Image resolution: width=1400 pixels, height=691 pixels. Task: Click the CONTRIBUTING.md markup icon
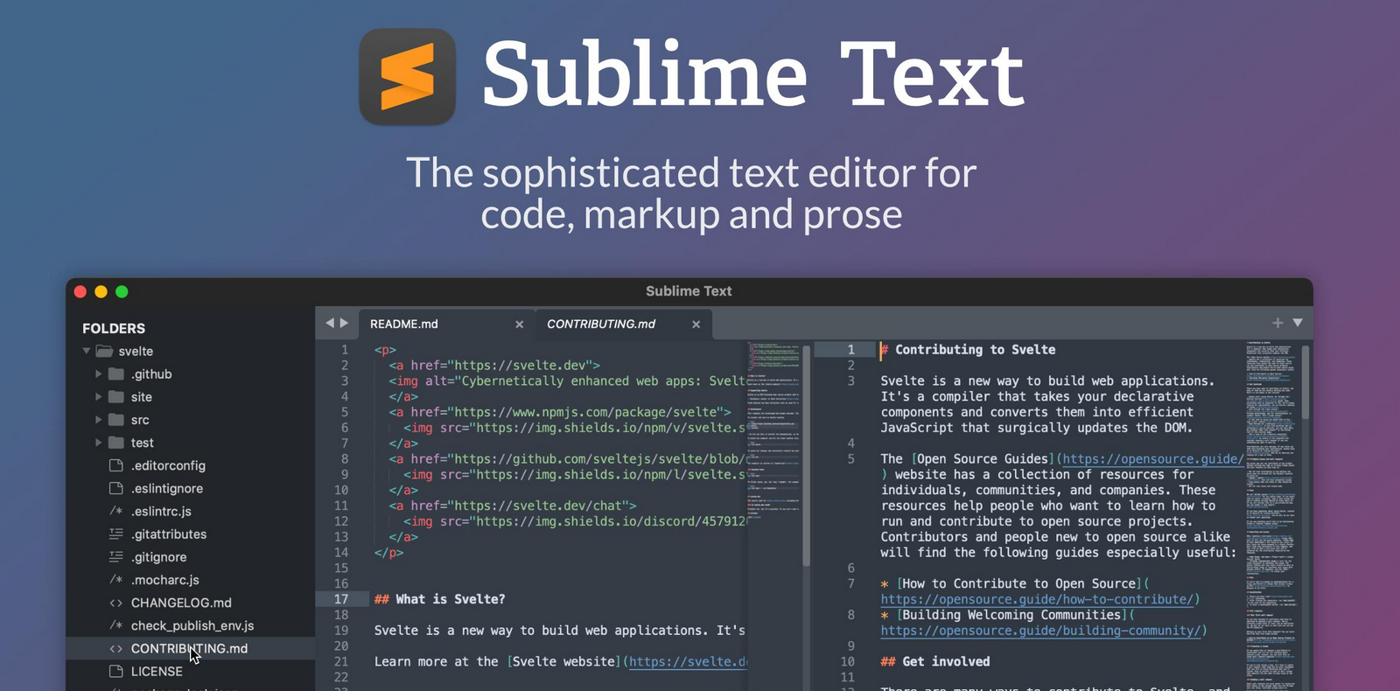[115, 648]
